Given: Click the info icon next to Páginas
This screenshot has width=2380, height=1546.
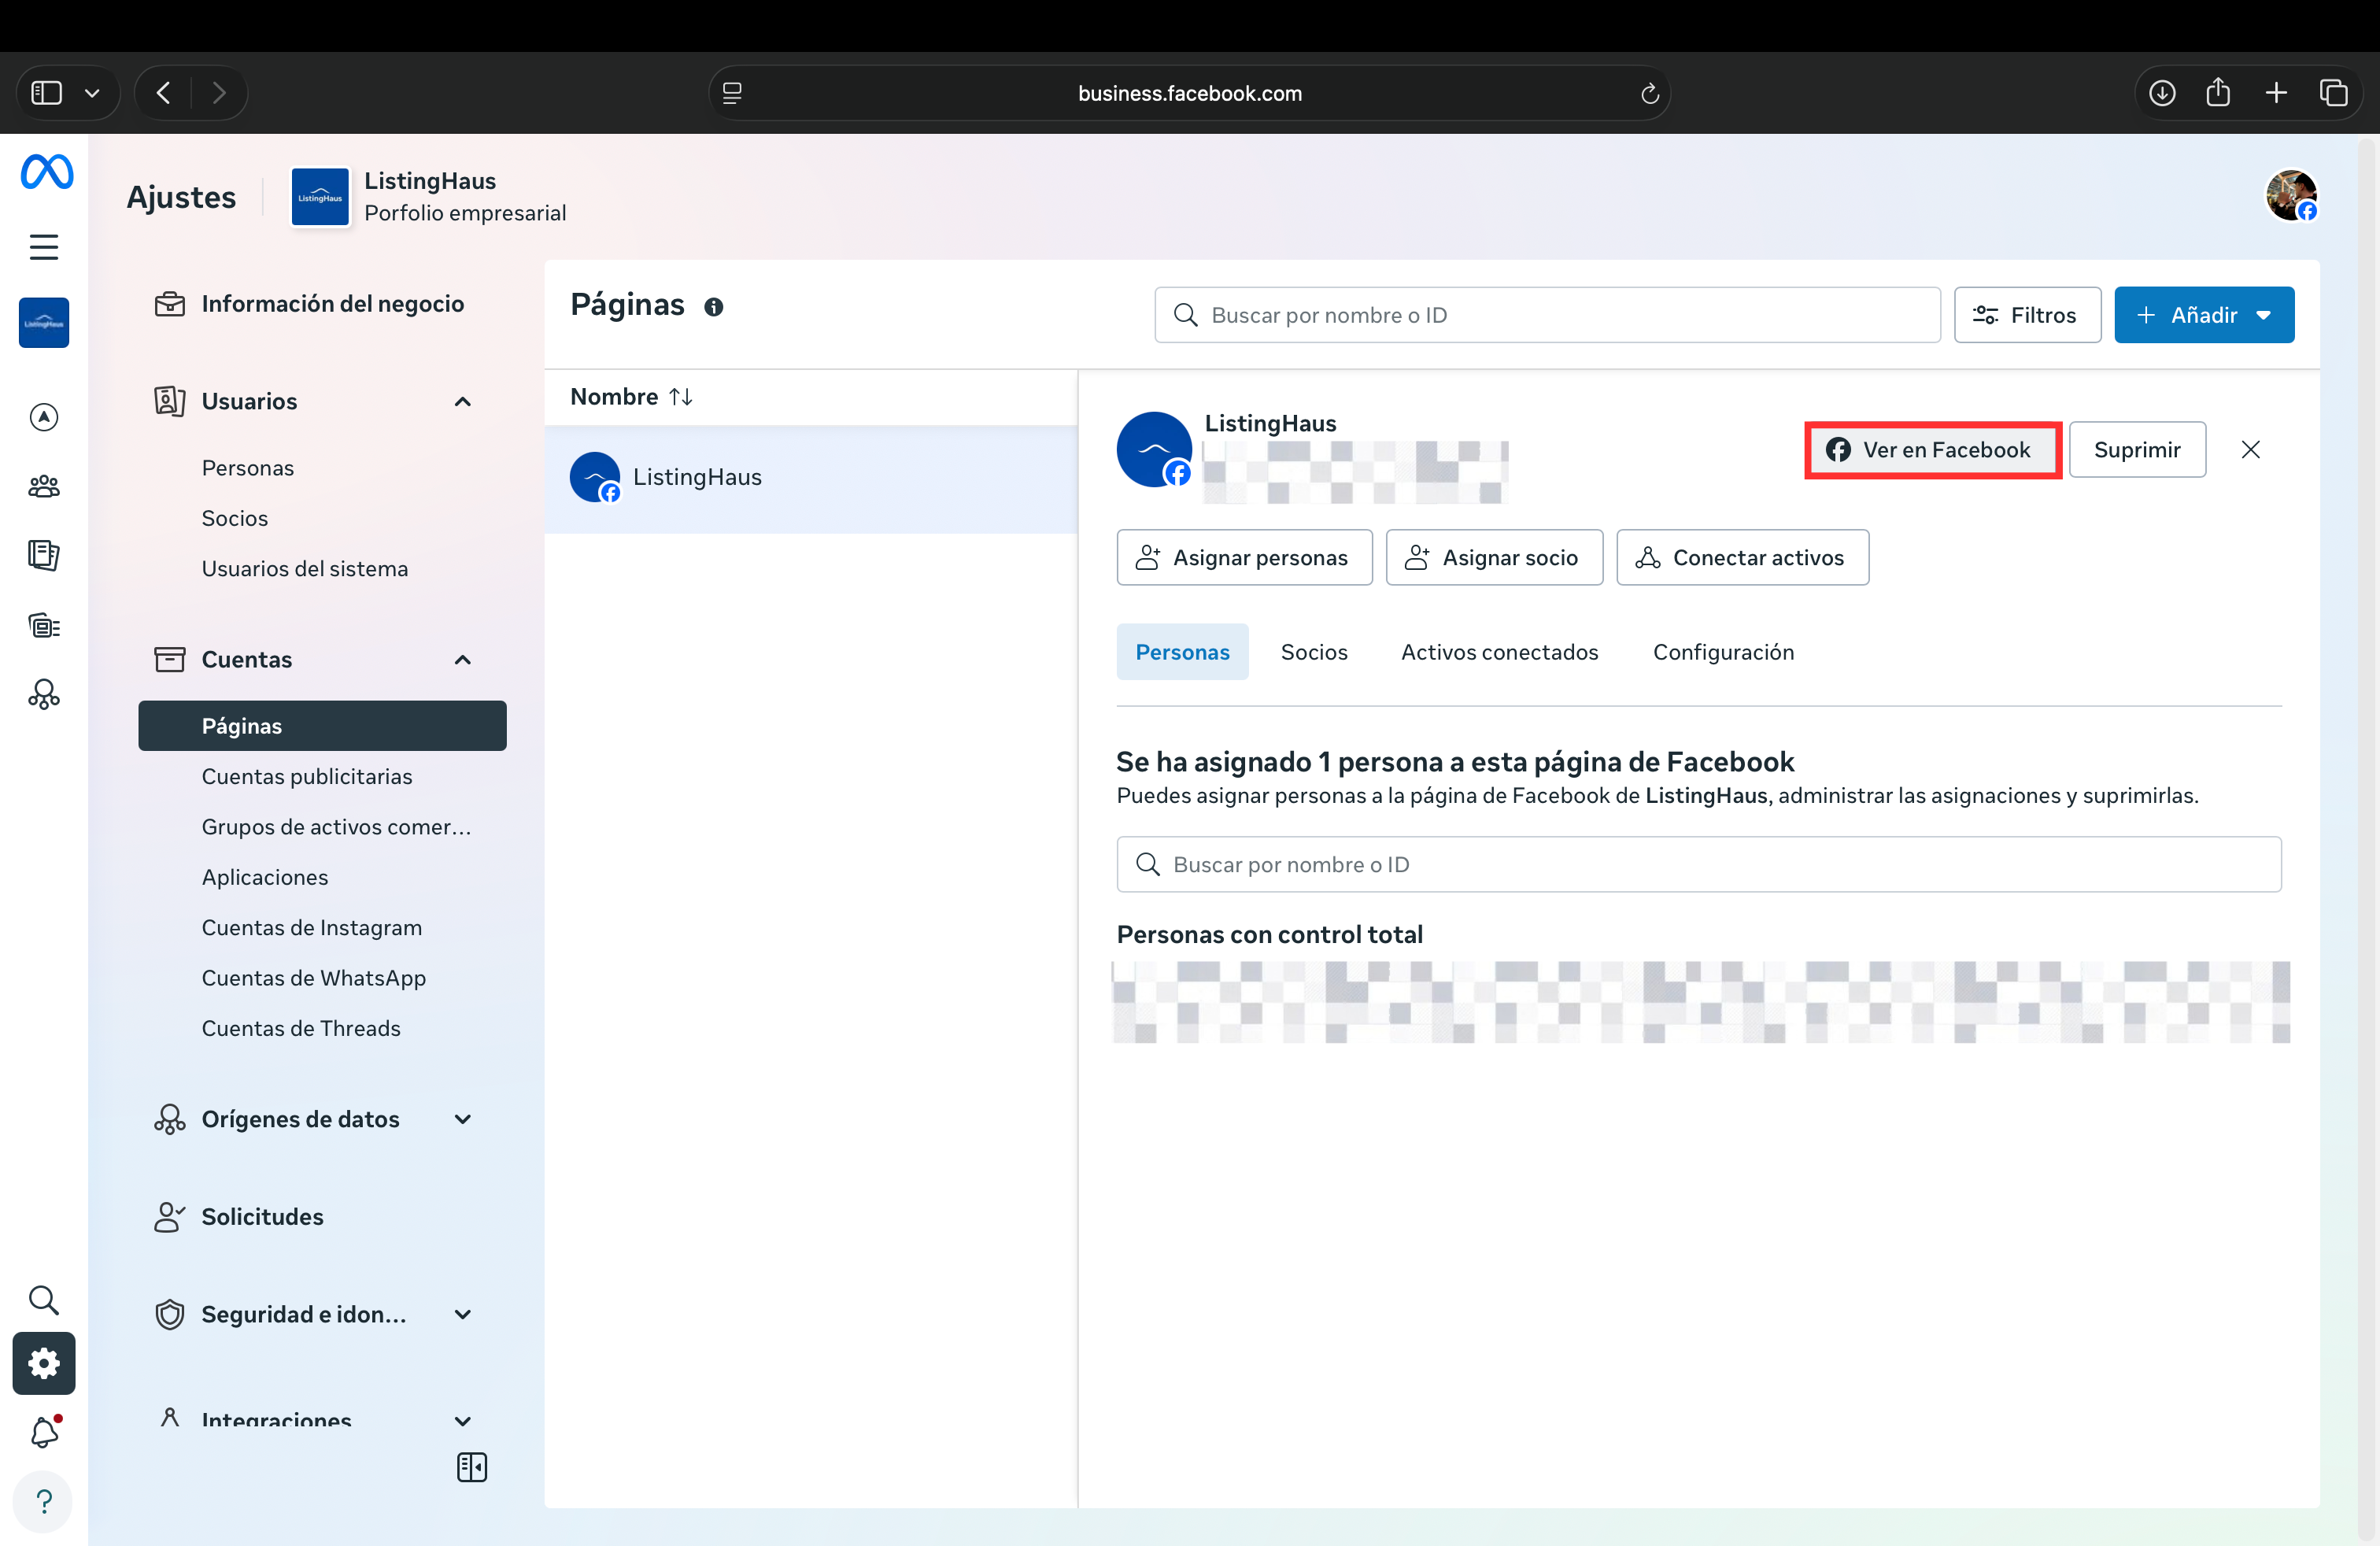Looking at the screenshot, I should click(713, 307).
